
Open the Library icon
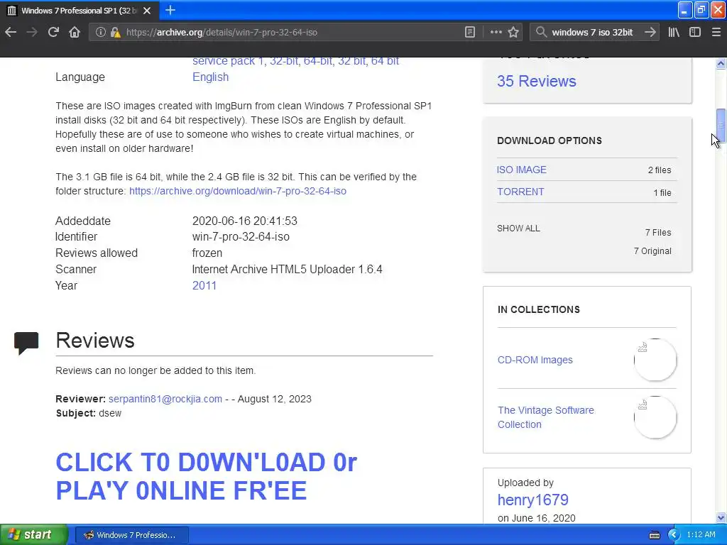coord(674,32)
